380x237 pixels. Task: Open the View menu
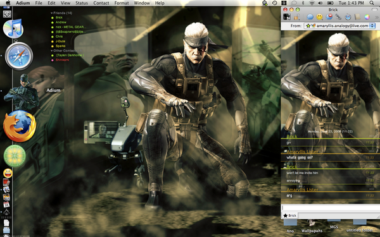(x=65, y=3)
